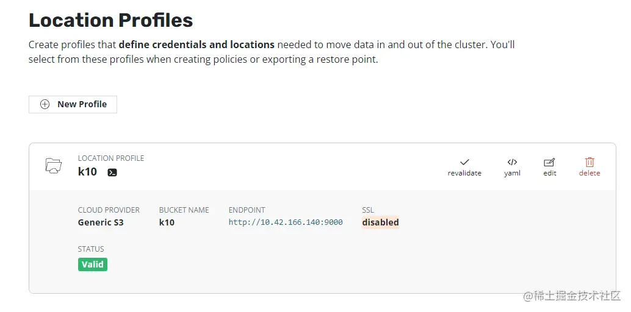Click the plus circle icon in New Profile

(x=45, y=104)
